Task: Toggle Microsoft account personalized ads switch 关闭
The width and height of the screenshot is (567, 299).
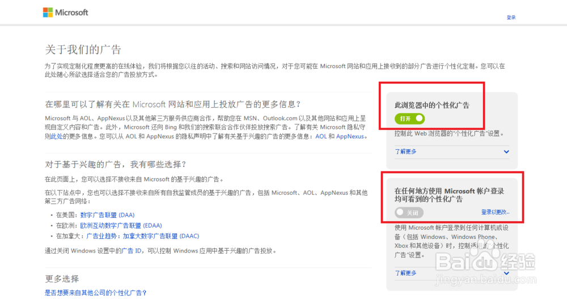Action: pos(409,213)
